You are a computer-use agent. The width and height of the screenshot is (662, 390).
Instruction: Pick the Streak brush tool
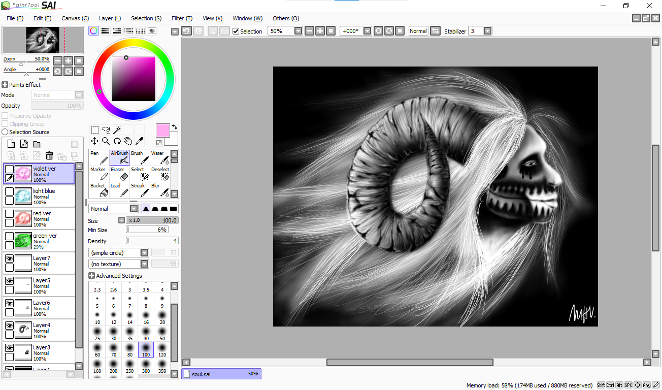tap(140, 190)
